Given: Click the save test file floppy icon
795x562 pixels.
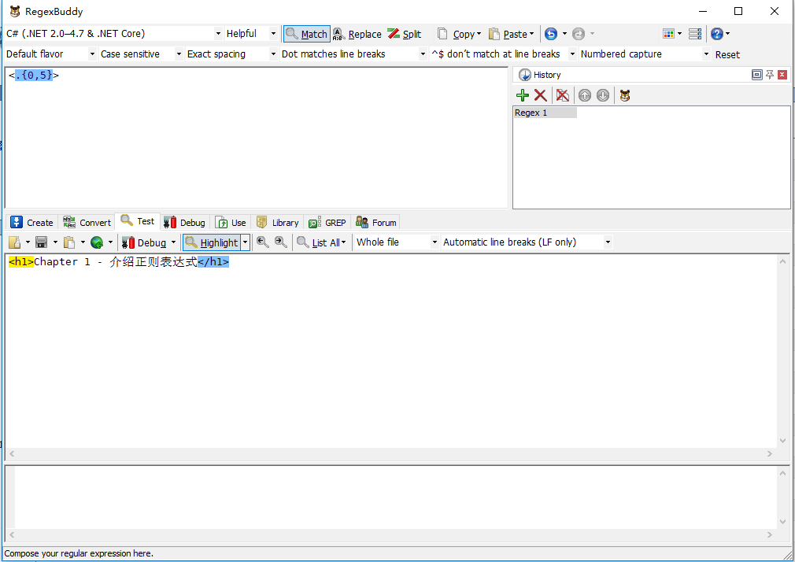Looking at the screenshot, I should click(42, 242).
